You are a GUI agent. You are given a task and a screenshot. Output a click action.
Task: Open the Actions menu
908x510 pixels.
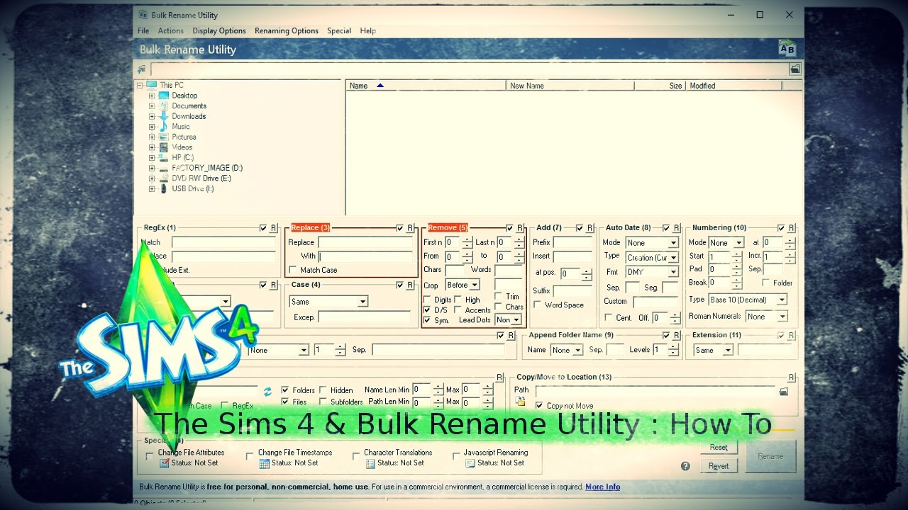[x=170, y=30]
